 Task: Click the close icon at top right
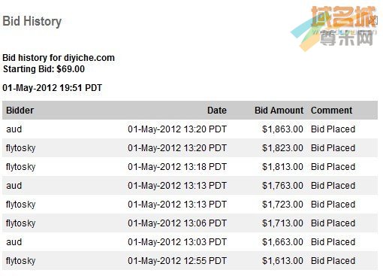tap(374, 20)
